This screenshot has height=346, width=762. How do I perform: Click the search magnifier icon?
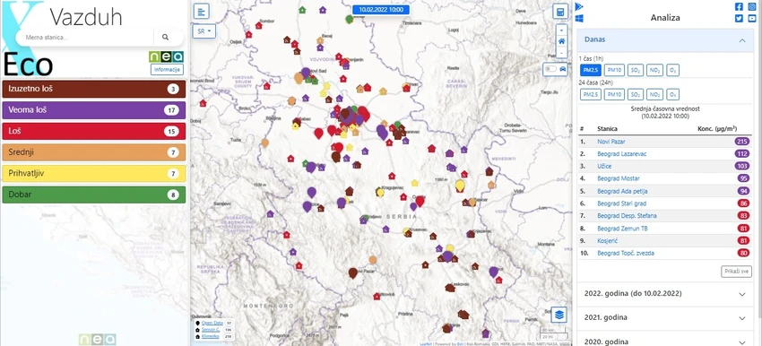(x=165, y=37)
